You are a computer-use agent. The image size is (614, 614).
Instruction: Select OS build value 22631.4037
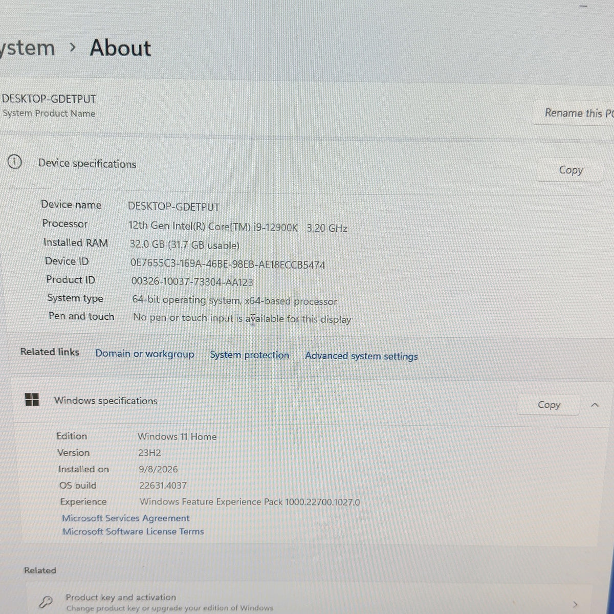click(x=163, y=486)
